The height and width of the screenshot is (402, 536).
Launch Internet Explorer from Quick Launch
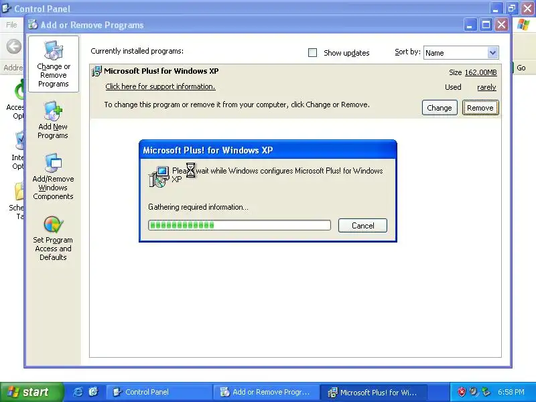pyautogui.click(x=78, y=392)
